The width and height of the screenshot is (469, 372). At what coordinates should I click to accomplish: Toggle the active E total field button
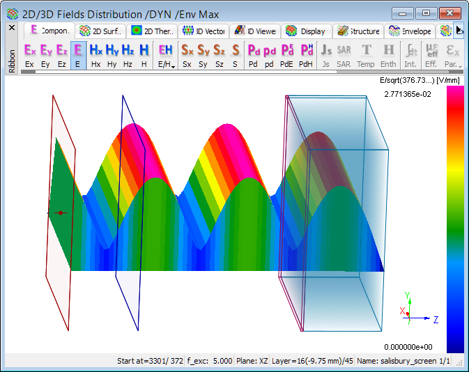78,55
